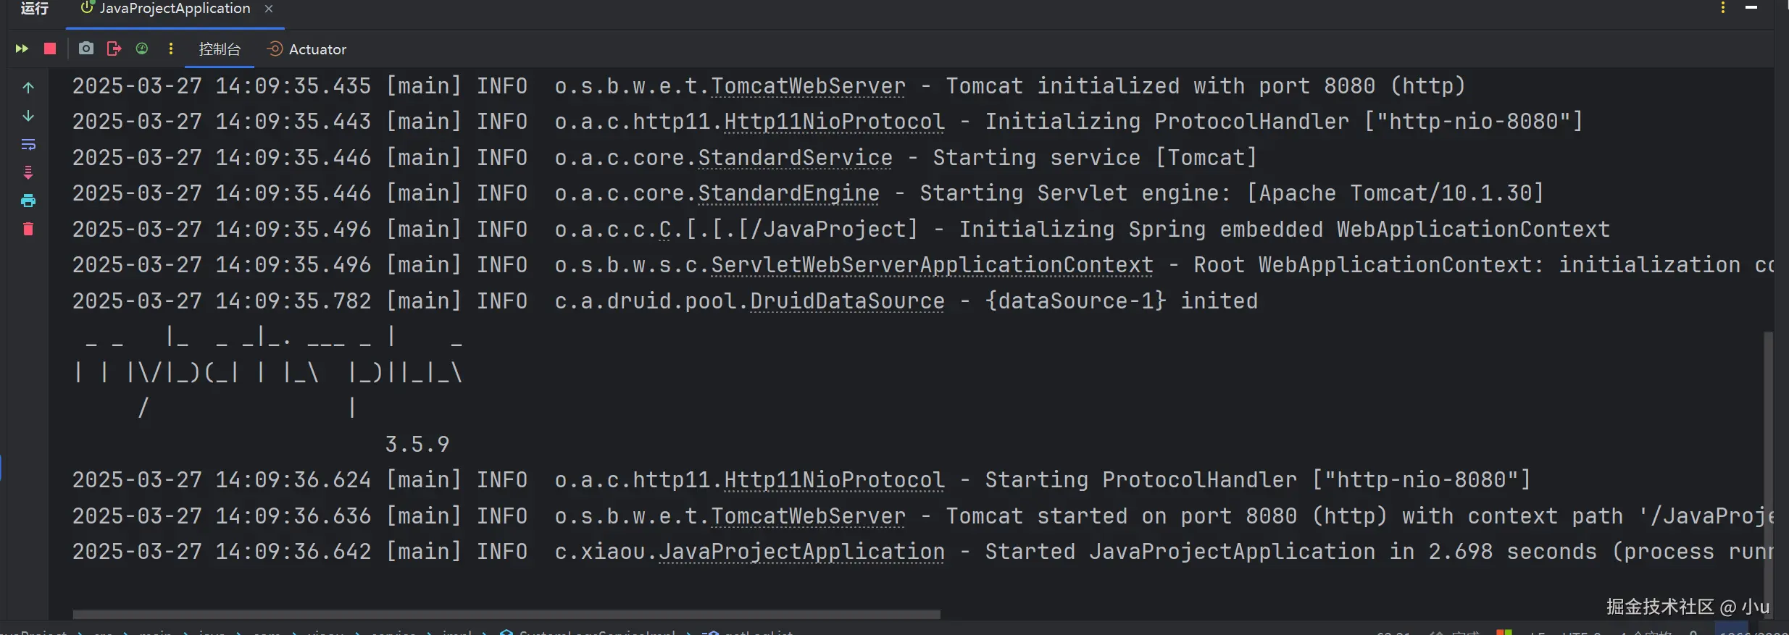
Task: Click the down arrow in console gutter
Action: pos(28,116)
